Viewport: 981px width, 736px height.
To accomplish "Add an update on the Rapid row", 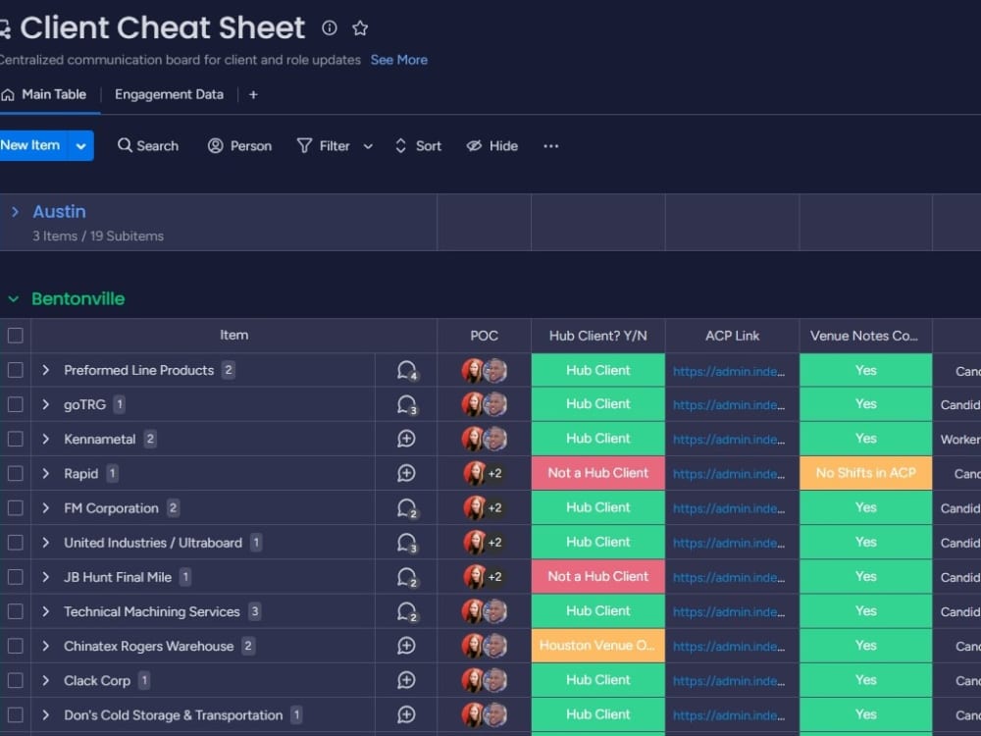I will [407, 473].
